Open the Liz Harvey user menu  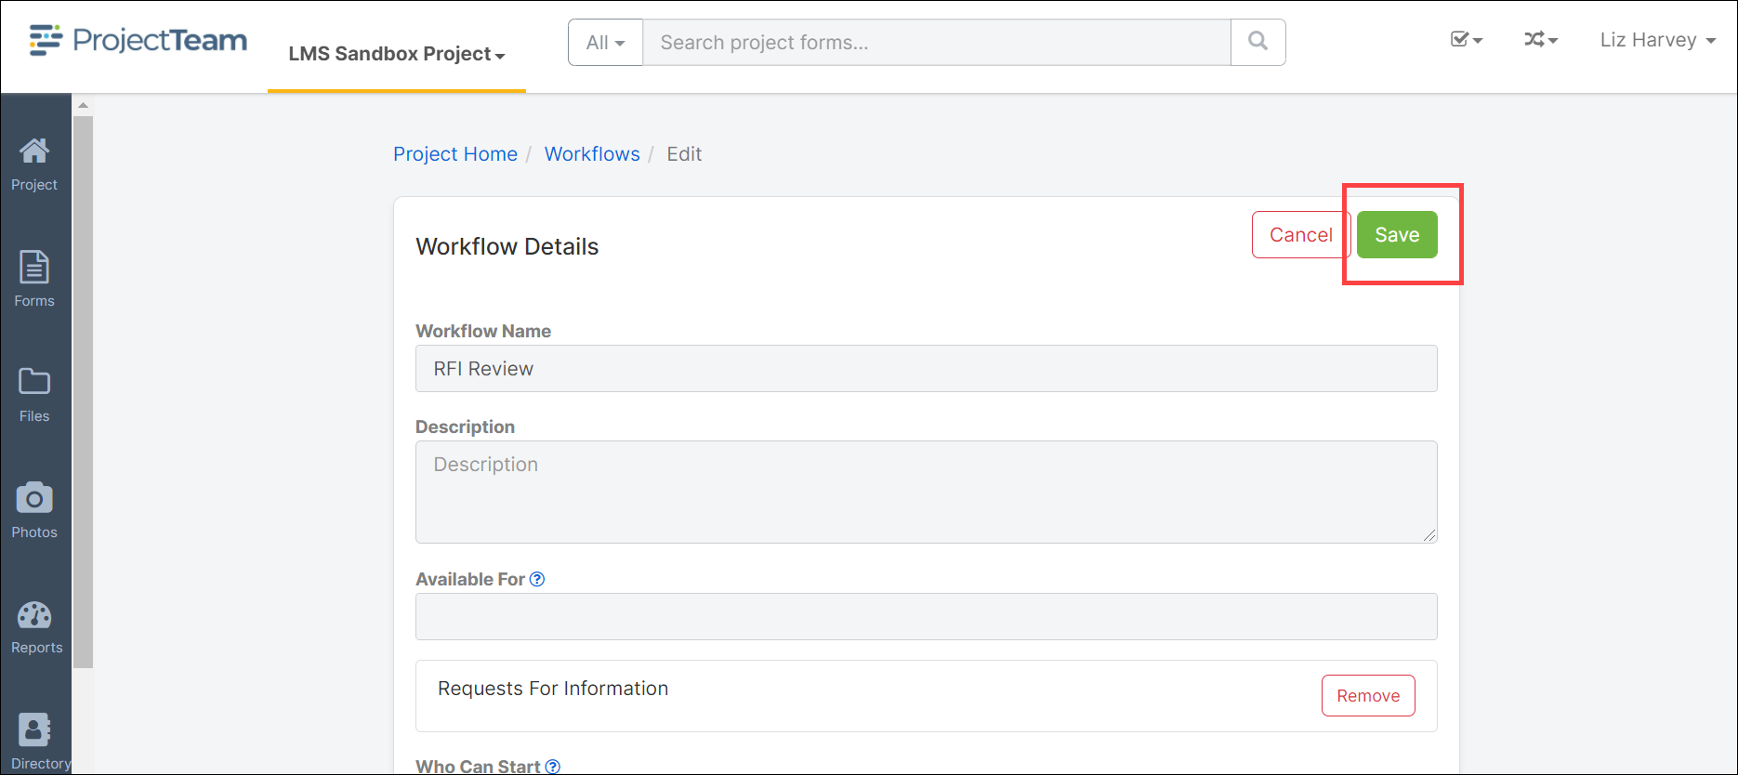[1657, 40]
